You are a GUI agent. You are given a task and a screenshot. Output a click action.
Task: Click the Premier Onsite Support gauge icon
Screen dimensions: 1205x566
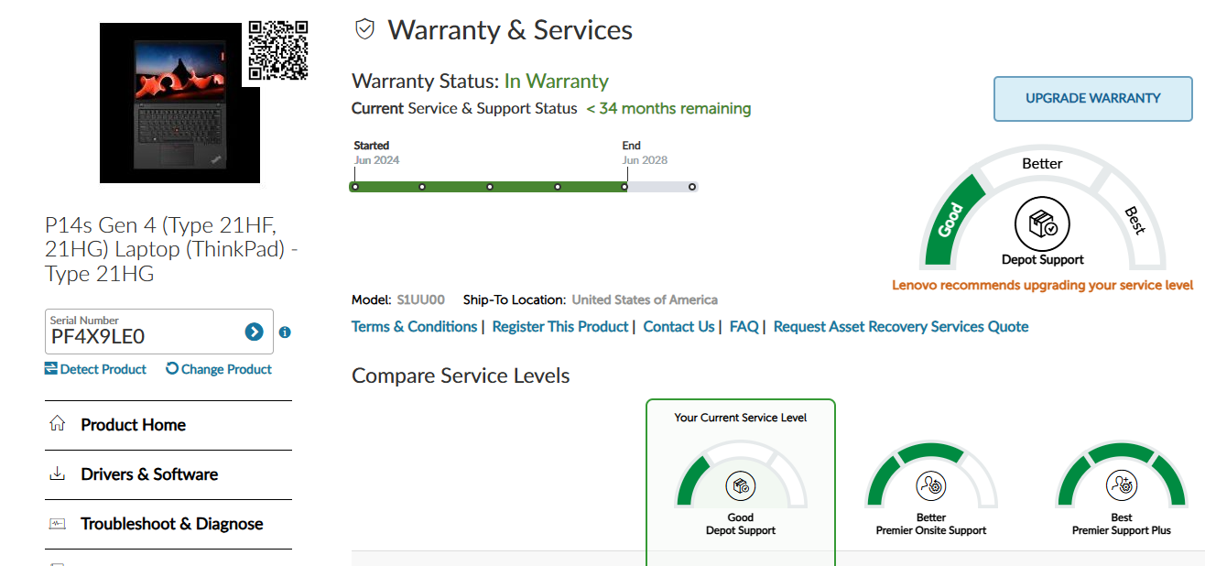[x=930, y=484]
